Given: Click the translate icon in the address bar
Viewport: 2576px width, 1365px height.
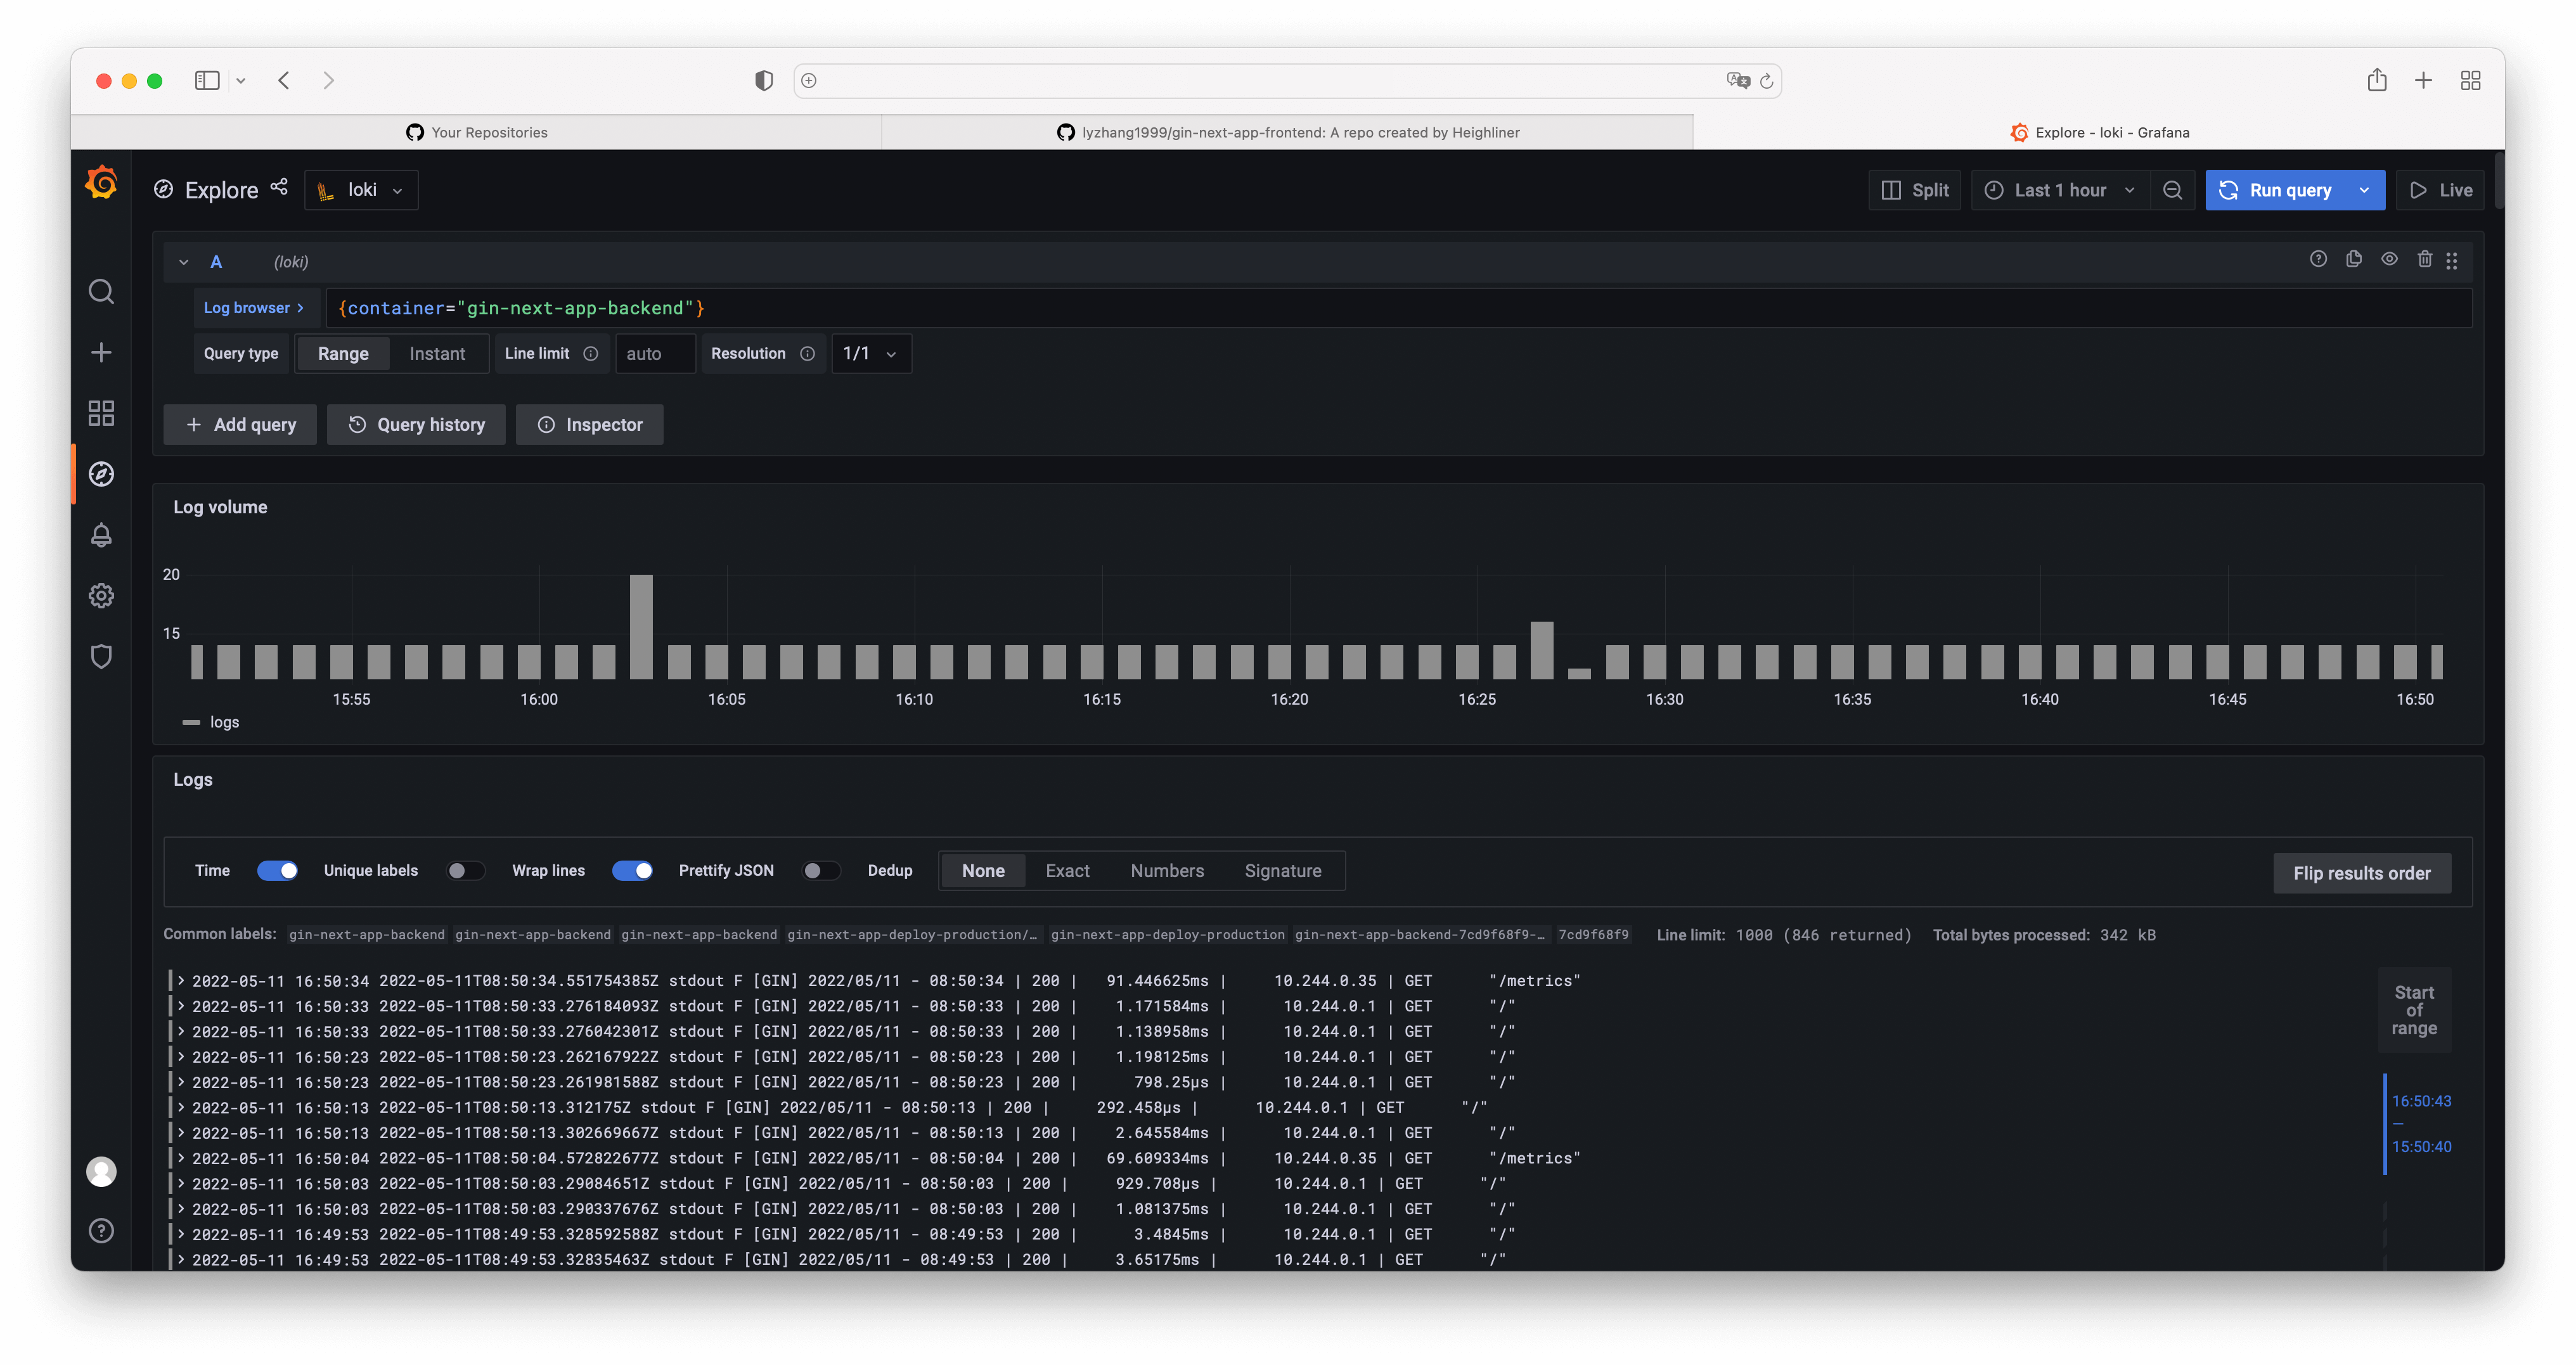Looking at the screenshot, I should tap(1738, 80).
